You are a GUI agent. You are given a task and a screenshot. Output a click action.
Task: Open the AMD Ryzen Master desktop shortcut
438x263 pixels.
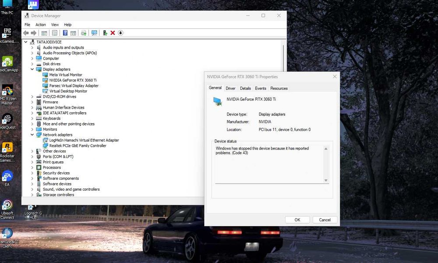click(7, 95)
